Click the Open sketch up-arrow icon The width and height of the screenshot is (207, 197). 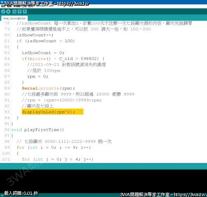pyautogui.click(x=19, y=12)
